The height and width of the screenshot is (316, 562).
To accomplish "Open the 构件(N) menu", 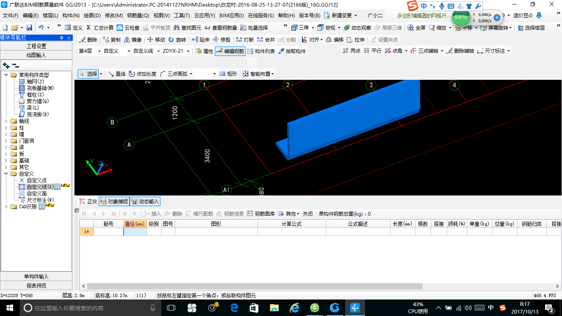I will click(71, 16).
